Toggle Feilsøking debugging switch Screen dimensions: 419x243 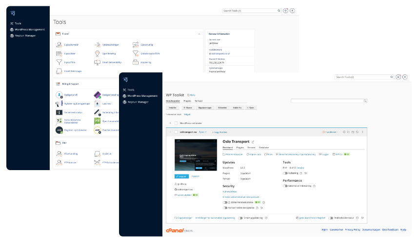[285, 173]
